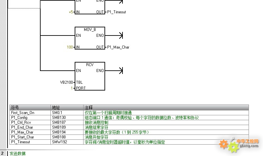The width and height of the screenshot is (263, 156).
Task: Click the VB2100 TBL operand
Action: [x=66, y=82]
